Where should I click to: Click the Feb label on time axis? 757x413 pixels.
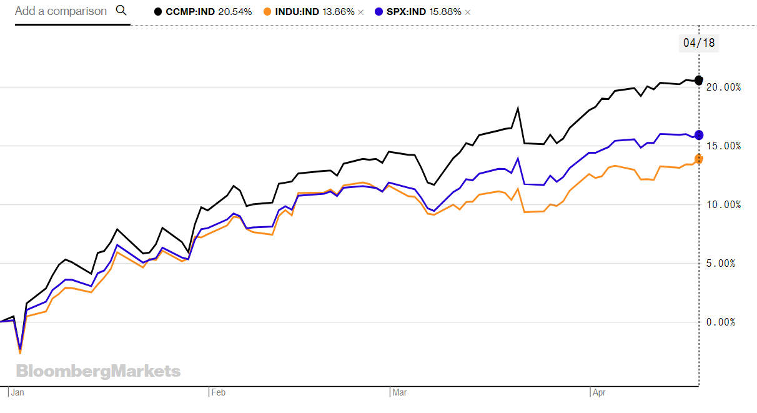click(218, 393)
